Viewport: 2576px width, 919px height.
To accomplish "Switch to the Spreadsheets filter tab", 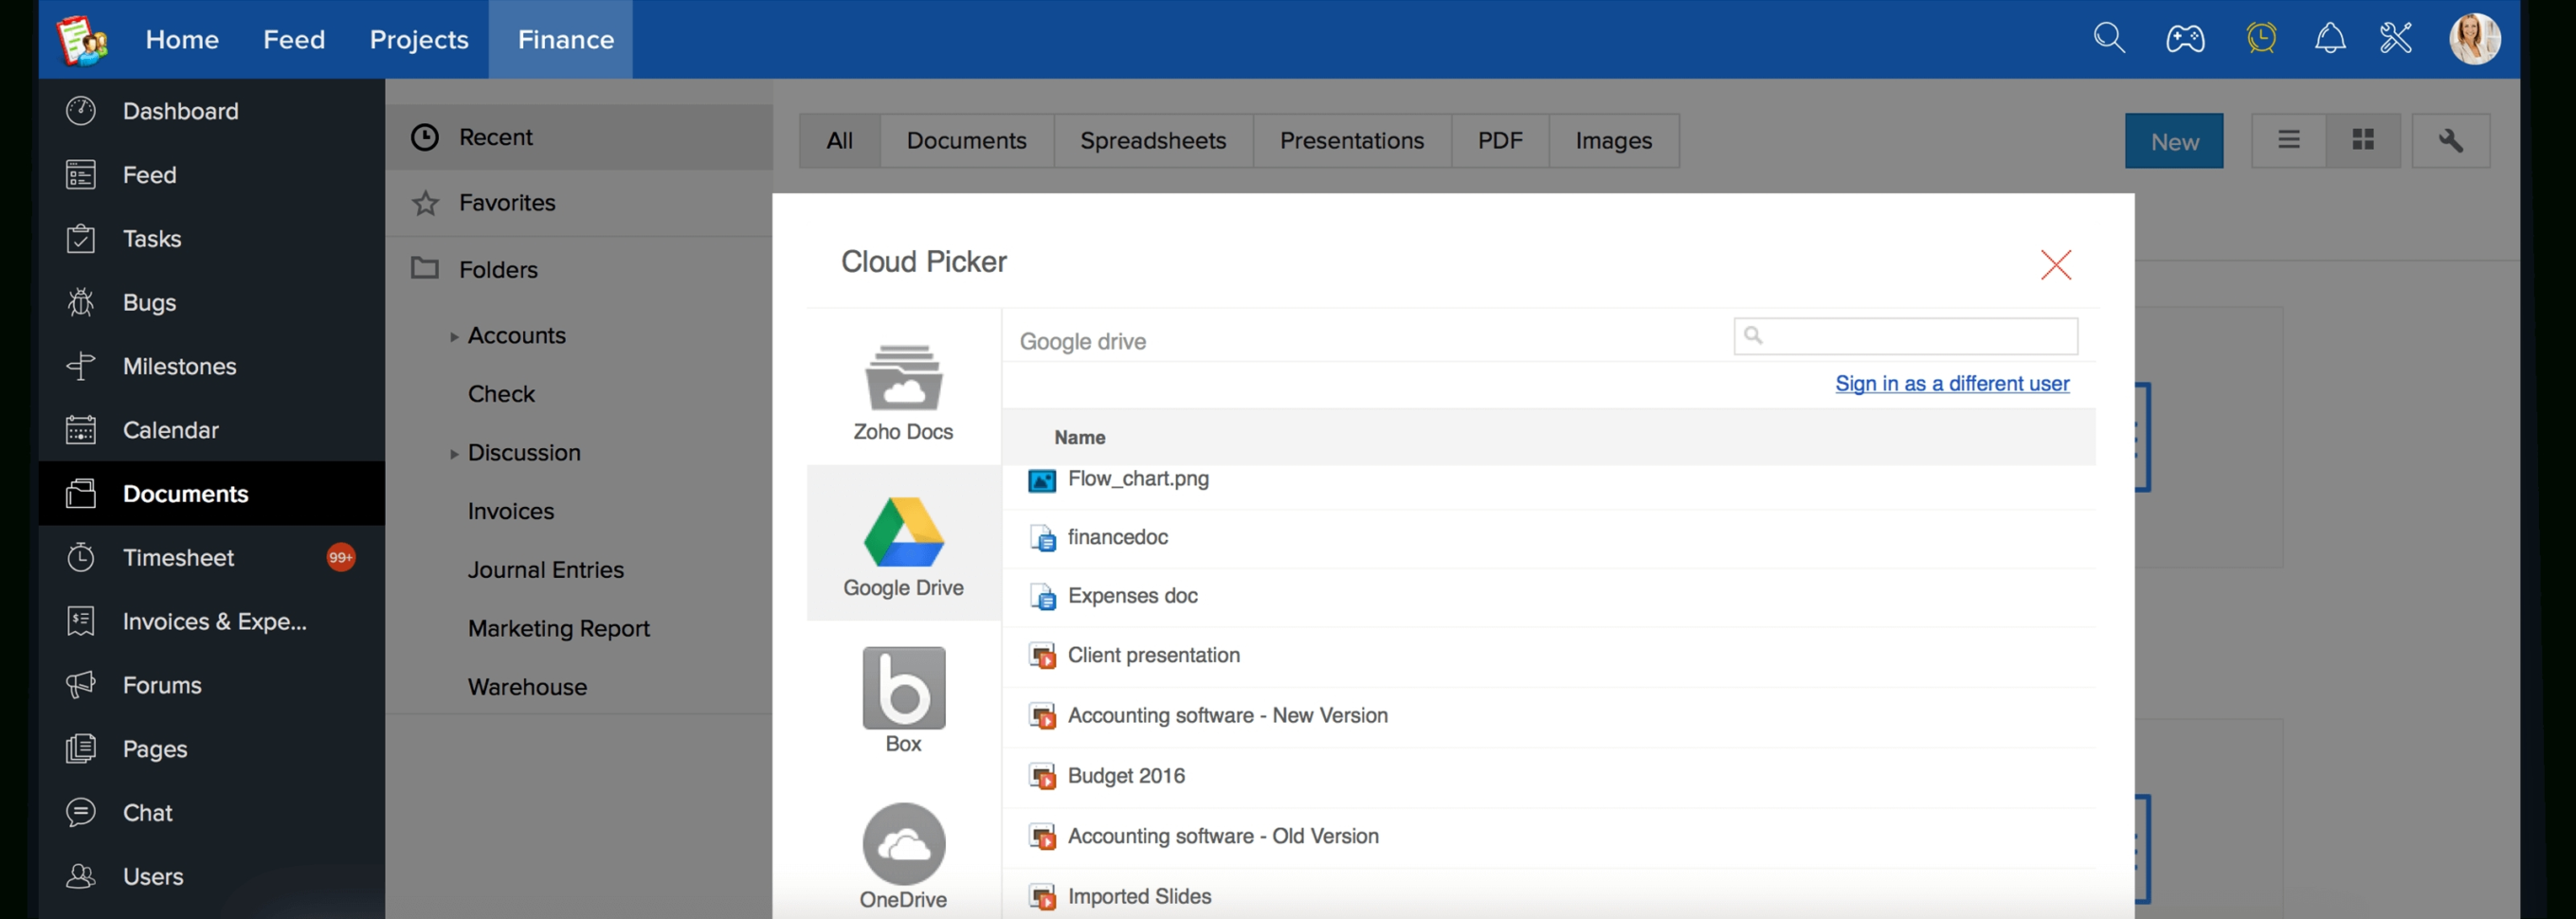I will [1152, 140].
